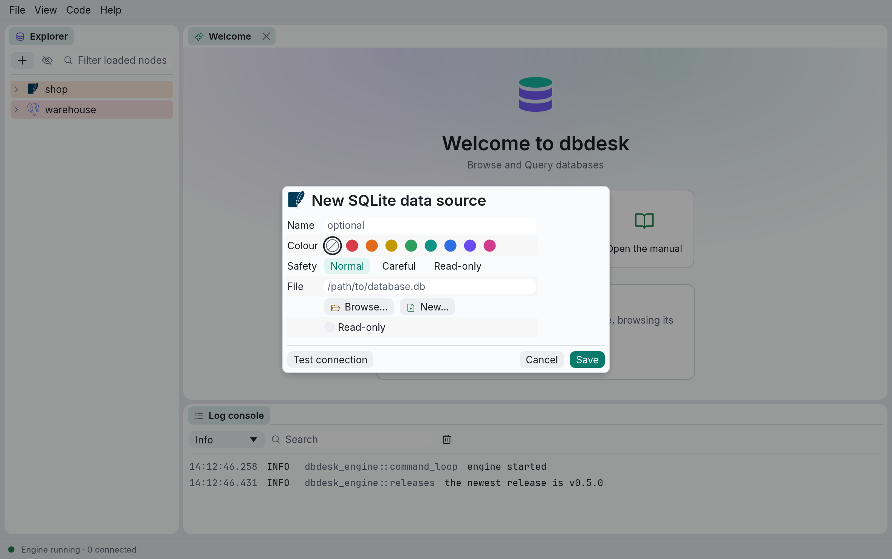Expand the warehouse tree node
The width and height of the screenshot is (892, 559).
pos(16,110)
